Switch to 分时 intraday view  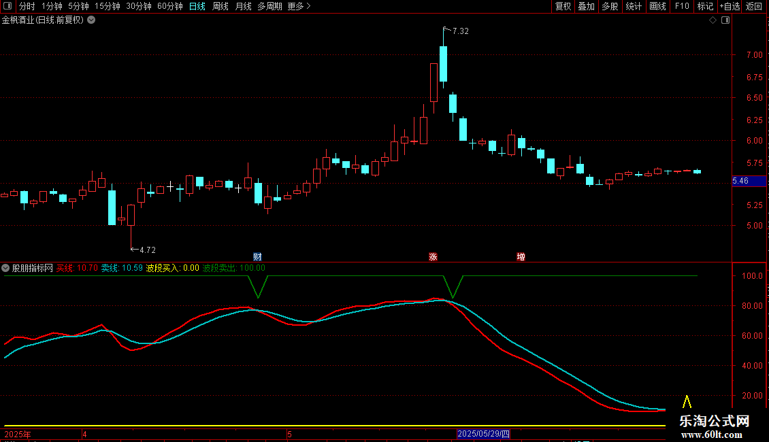click(x=27, y=6)
